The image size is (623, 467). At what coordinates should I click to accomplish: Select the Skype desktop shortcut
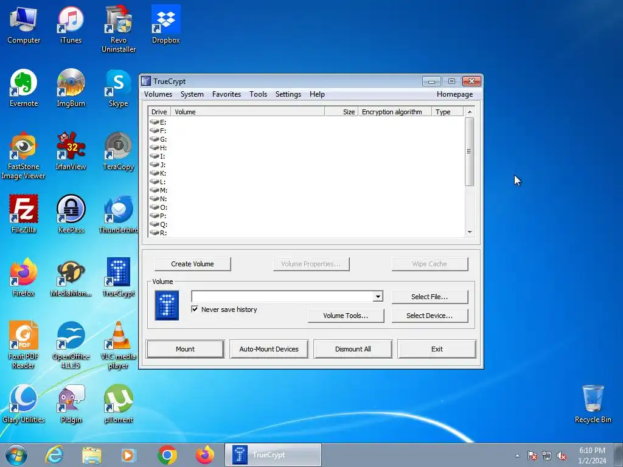(x=119, y=88)
